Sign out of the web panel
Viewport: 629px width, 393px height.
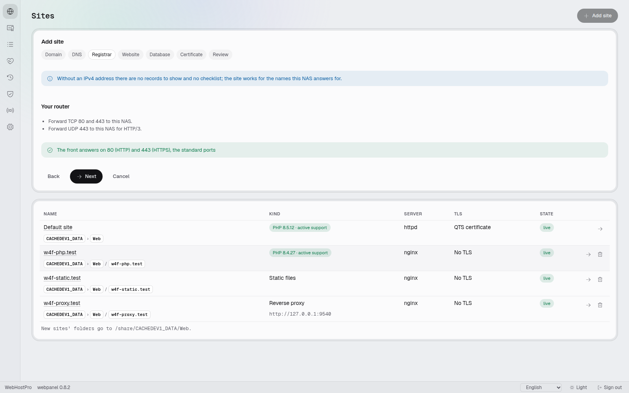click(x=610, y=387)
